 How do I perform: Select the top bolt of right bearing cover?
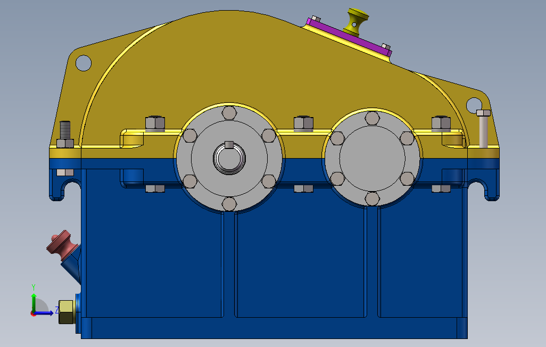click(372, 119)
